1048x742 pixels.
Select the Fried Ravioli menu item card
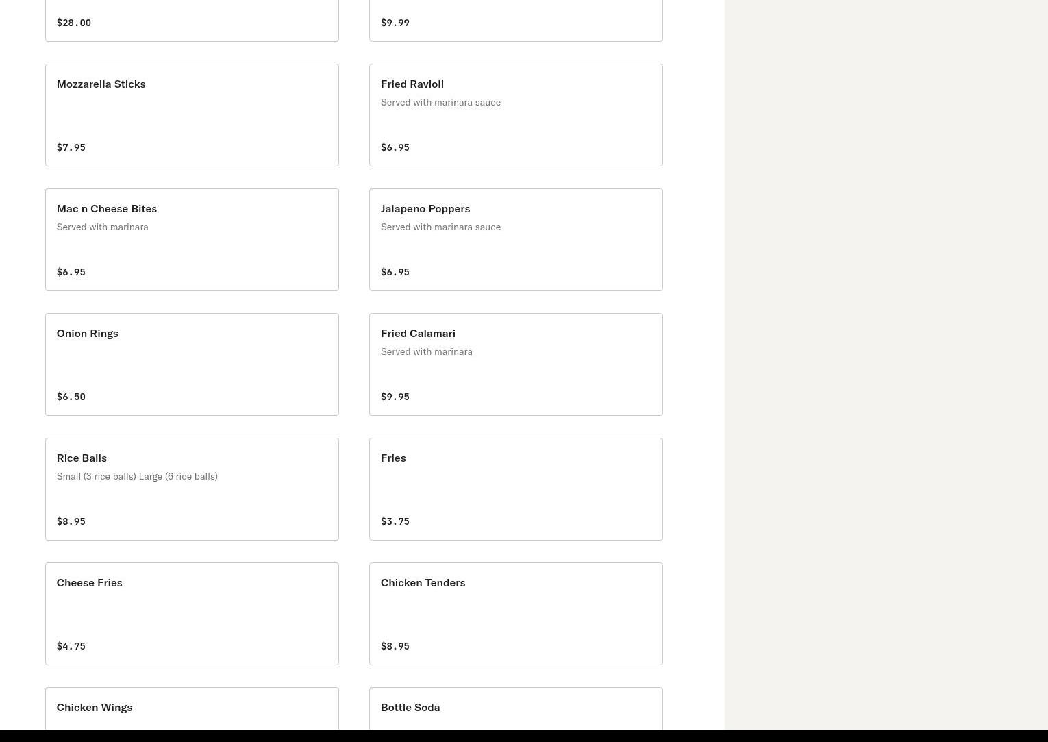click(x=516, y=115)
